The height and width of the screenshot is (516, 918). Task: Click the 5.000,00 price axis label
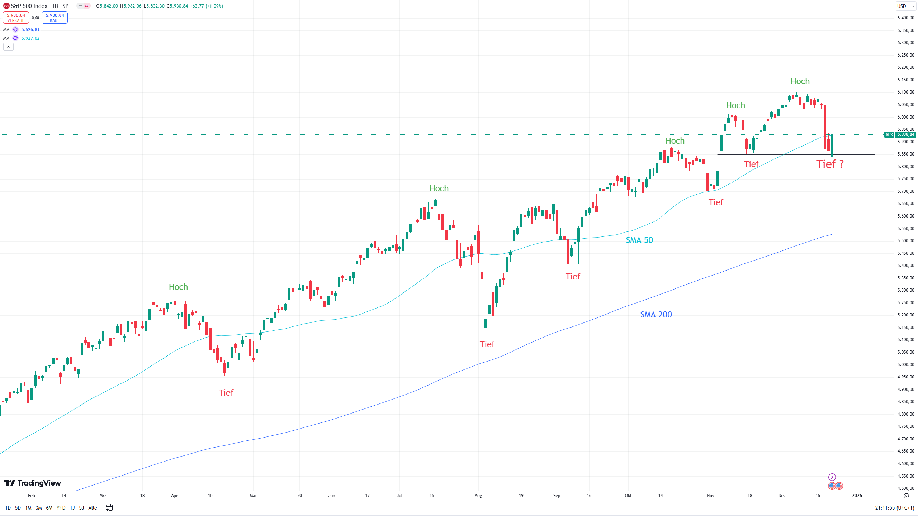[x=905, y=365]
